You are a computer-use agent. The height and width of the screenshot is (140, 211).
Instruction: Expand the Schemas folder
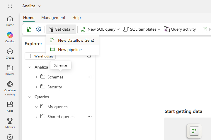pyautogui.click(x=36, y=77)
